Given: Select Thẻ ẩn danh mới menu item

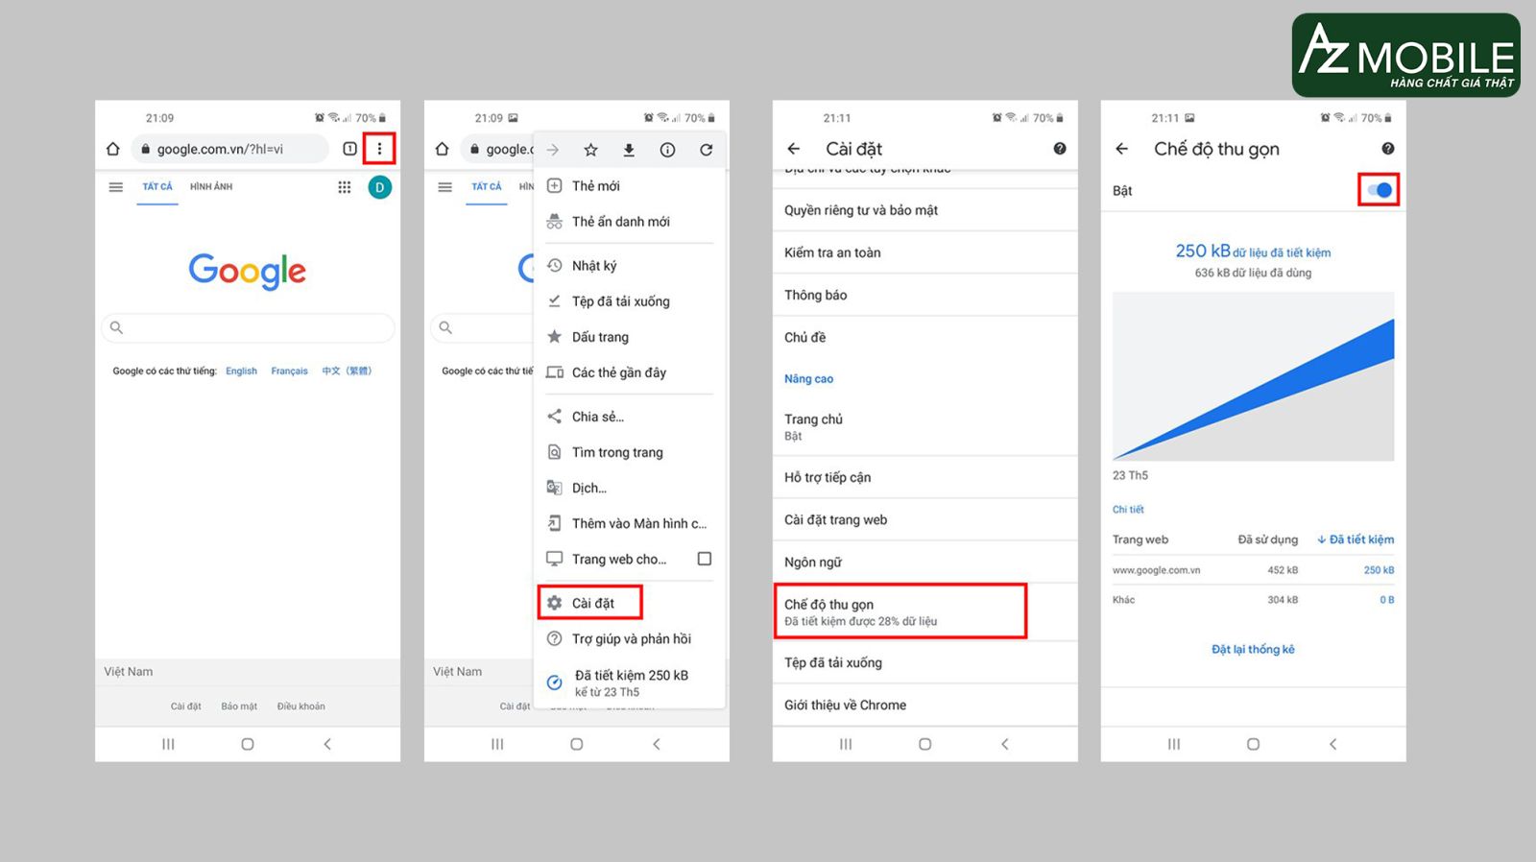Looking at the screenshot, I should [629, 222].
